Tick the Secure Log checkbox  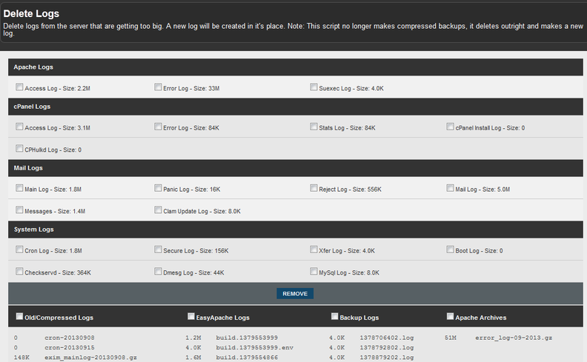click(x=159, y=249)
